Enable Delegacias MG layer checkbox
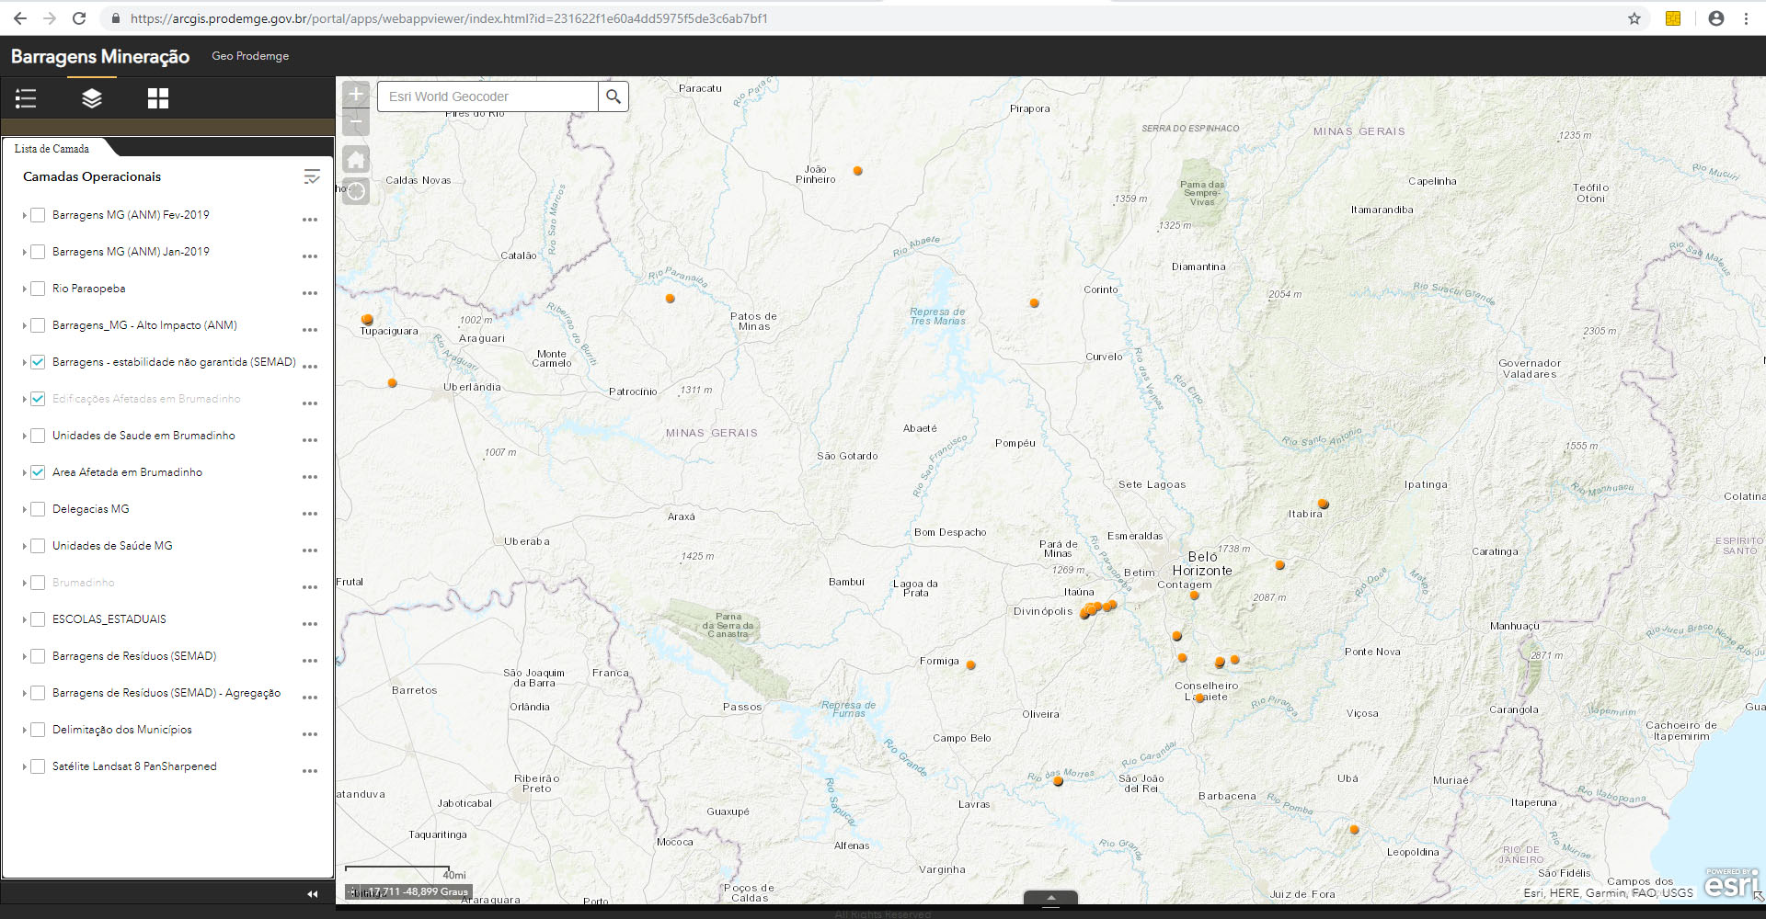This screenshot has height=919, width=1766. [x=38, y=509]
